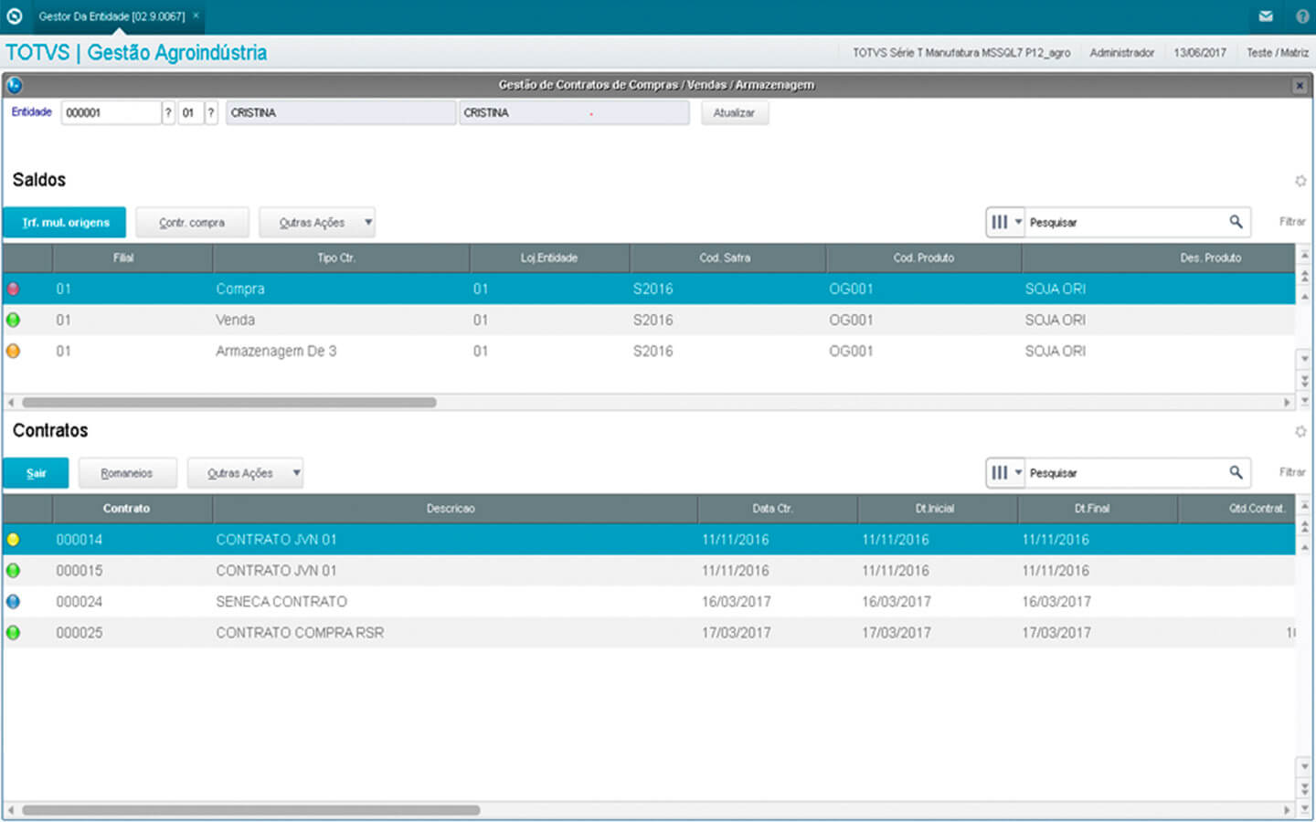Sort by the Cod. Safra column header
This screenshot has width=1316, height=822.
point(725,258)
